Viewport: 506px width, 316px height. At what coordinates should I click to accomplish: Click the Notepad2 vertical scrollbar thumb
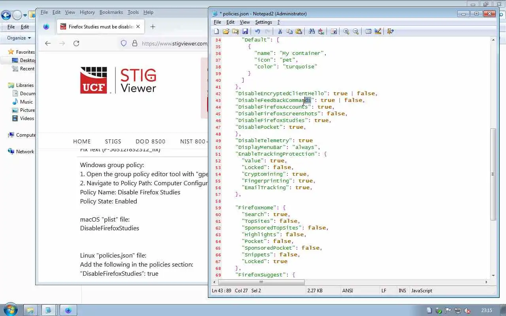click(x=493, y=174)
